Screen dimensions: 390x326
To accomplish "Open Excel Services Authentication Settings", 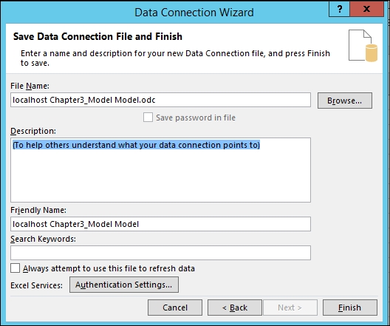I will [x=124, y=285].
